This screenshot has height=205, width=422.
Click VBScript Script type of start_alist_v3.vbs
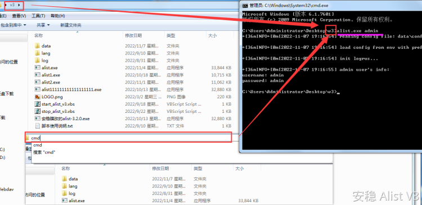tap(184, 104)
